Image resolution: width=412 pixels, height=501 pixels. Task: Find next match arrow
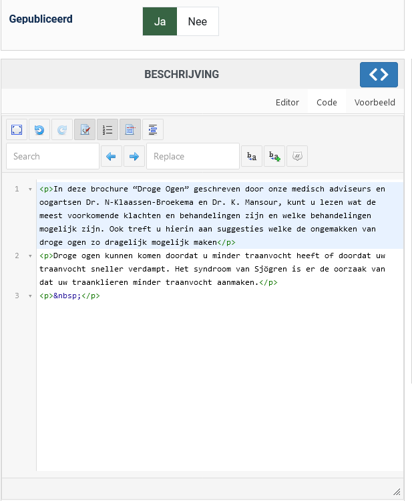click(x=134, y=156)
